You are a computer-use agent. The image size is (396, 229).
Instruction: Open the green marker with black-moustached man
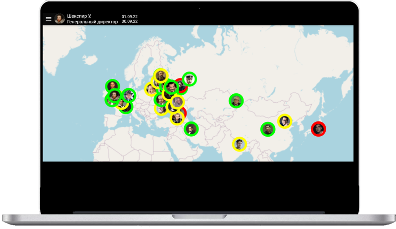point(171,87)
